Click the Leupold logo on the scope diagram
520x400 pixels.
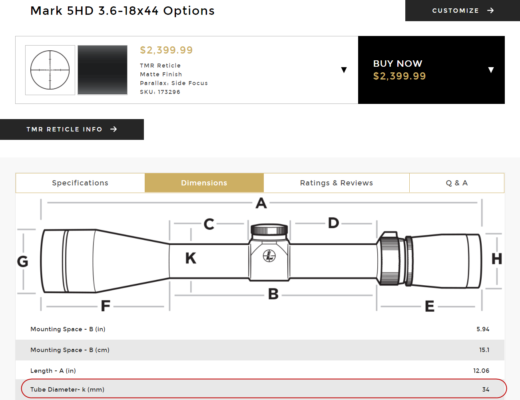(269, 256)
